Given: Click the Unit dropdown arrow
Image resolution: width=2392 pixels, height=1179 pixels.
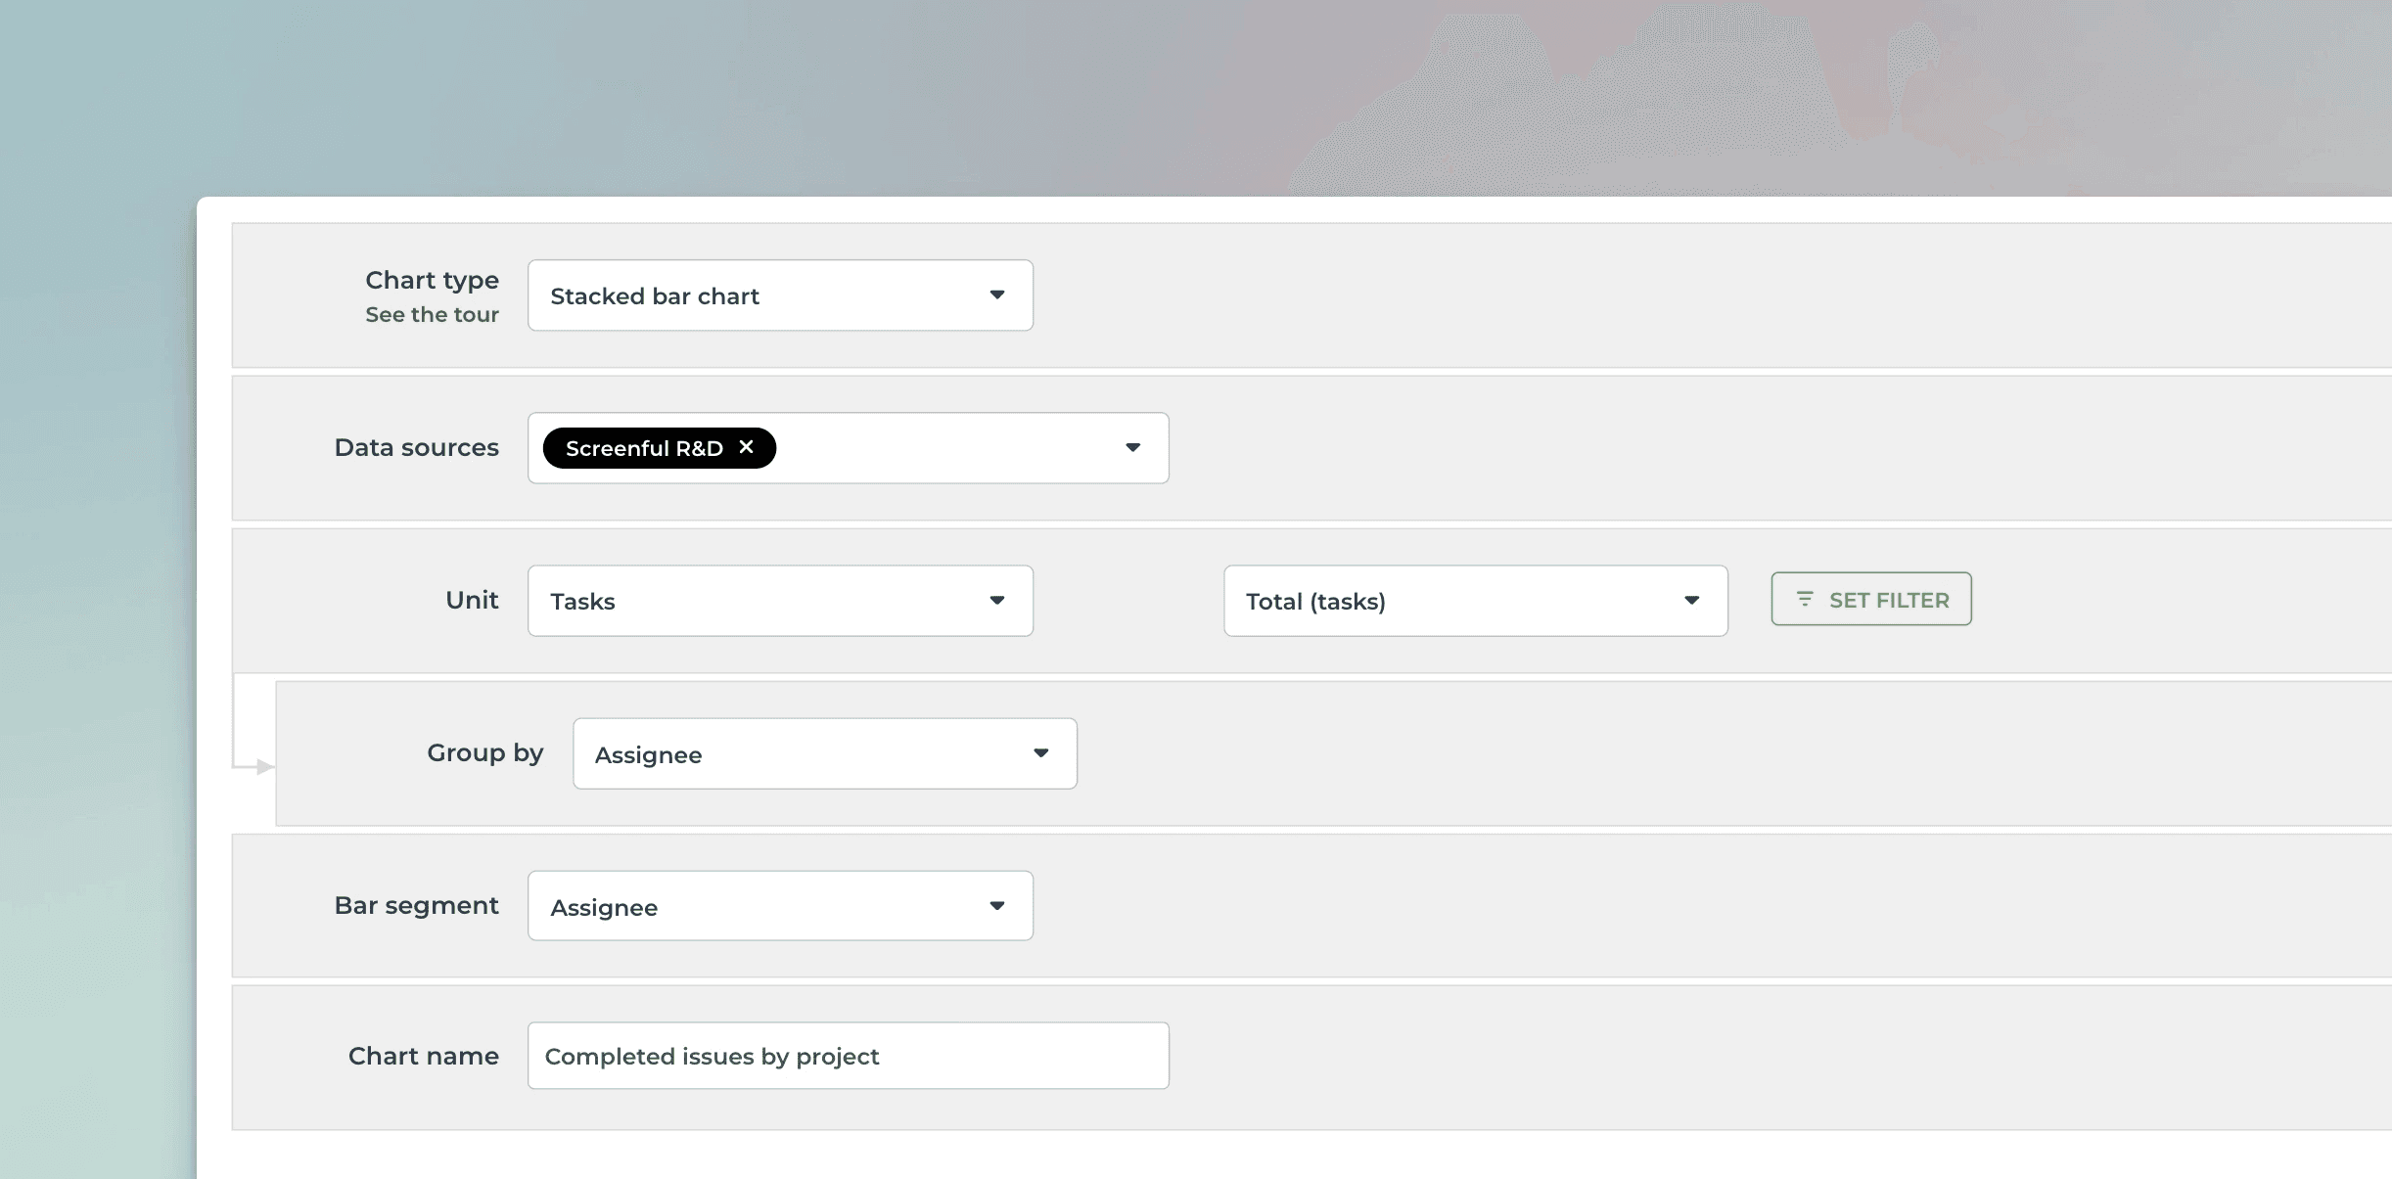Looking at the screenshot, I should pyautogui.click(x=996, y=600).
